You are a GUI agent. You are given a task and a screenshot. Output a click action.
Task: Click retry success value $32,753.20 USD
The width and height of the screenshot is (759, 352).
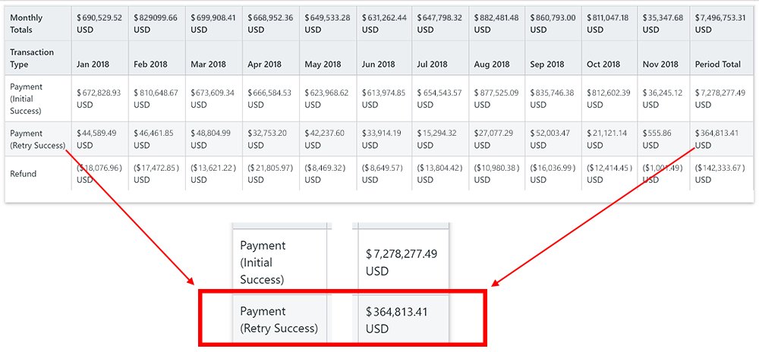268,140
